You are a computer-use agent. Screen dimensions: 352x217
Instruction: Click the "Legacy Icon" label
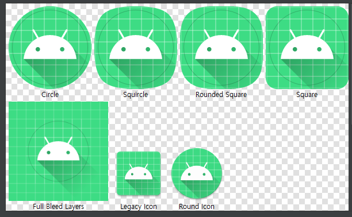coord(139,207)
